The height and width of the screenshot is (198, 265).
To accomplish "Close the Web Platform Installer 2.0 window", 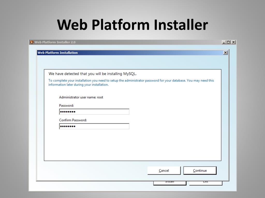I will pos(233,42).
